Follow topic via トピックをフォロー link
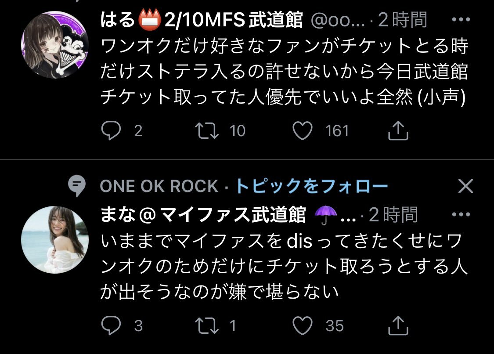This screenshot has width=494, height=354. coord(312,186)
